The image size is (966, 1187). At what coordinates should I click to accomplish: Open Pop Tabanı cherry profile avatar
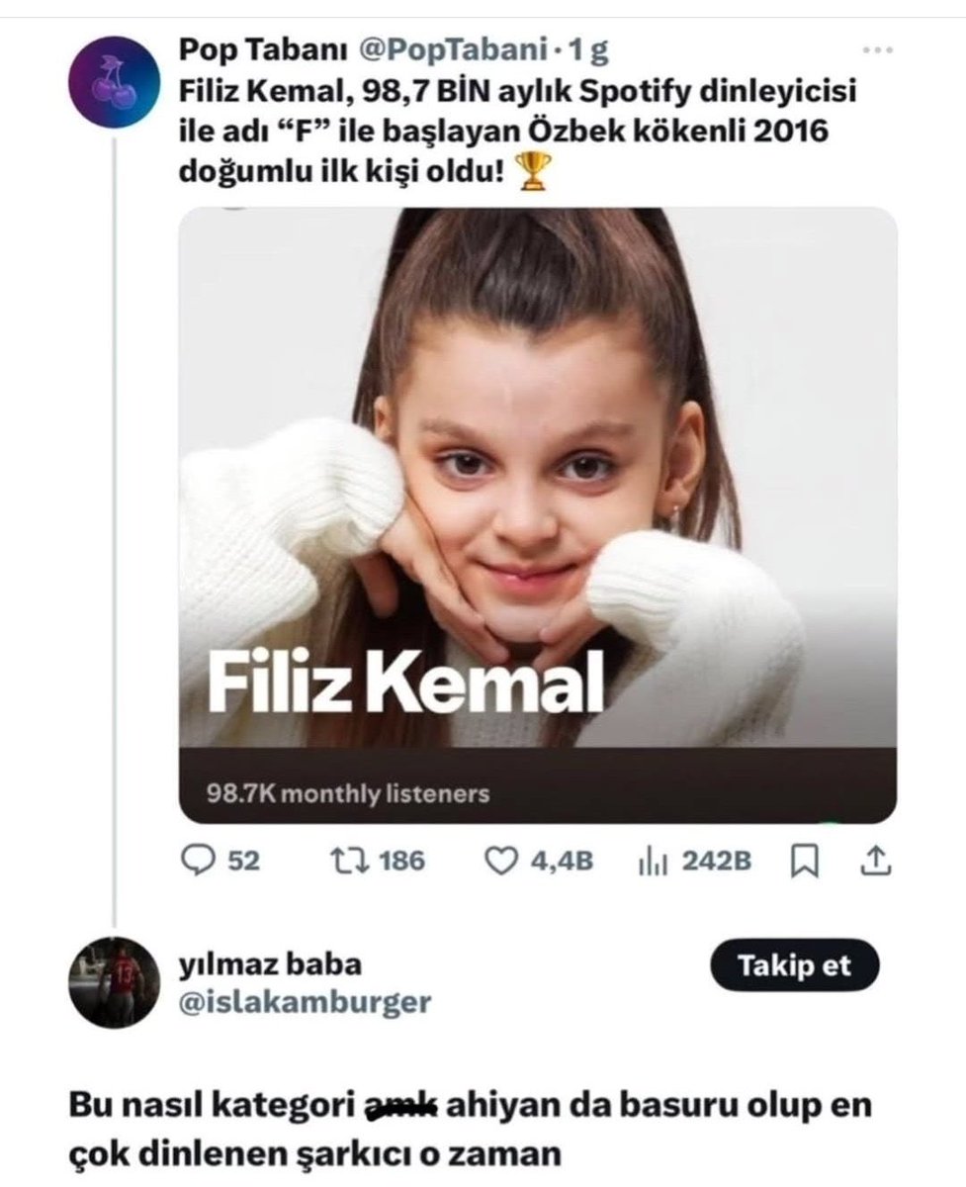114,82
